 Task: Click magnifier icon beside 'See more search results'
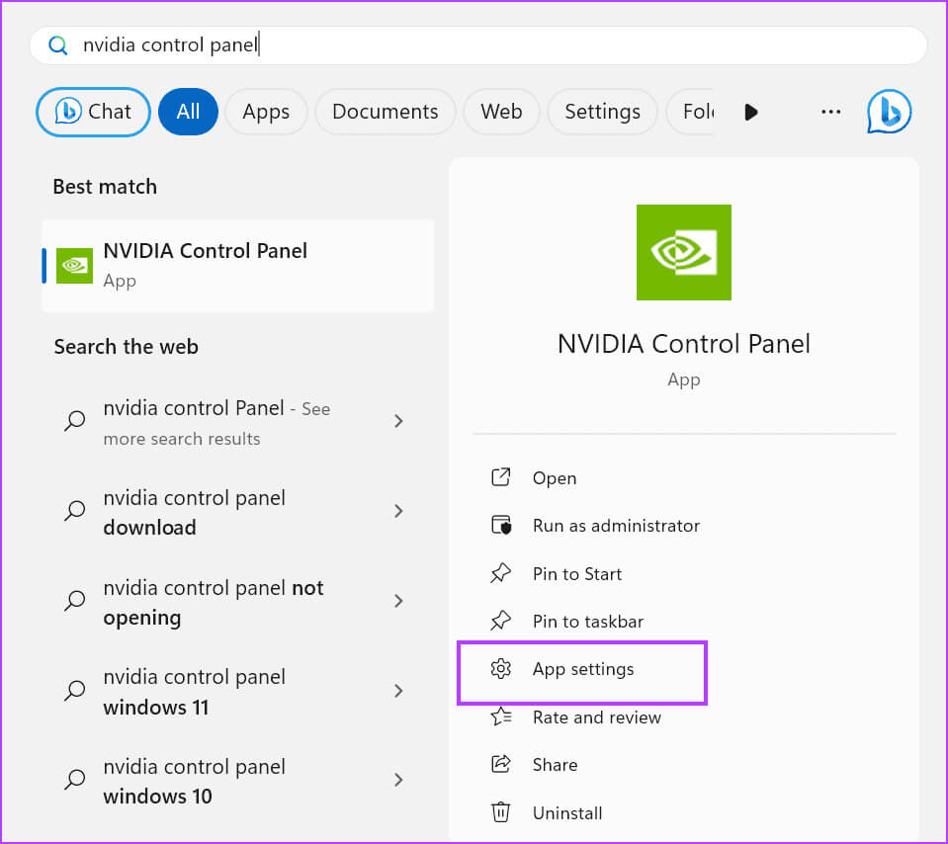point(75,421)
